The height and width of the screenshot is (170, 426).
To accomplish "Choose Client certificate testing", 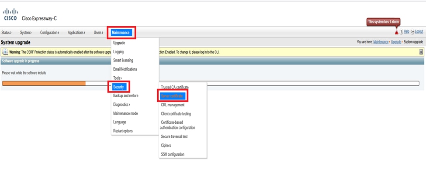I will click(176, 114).
